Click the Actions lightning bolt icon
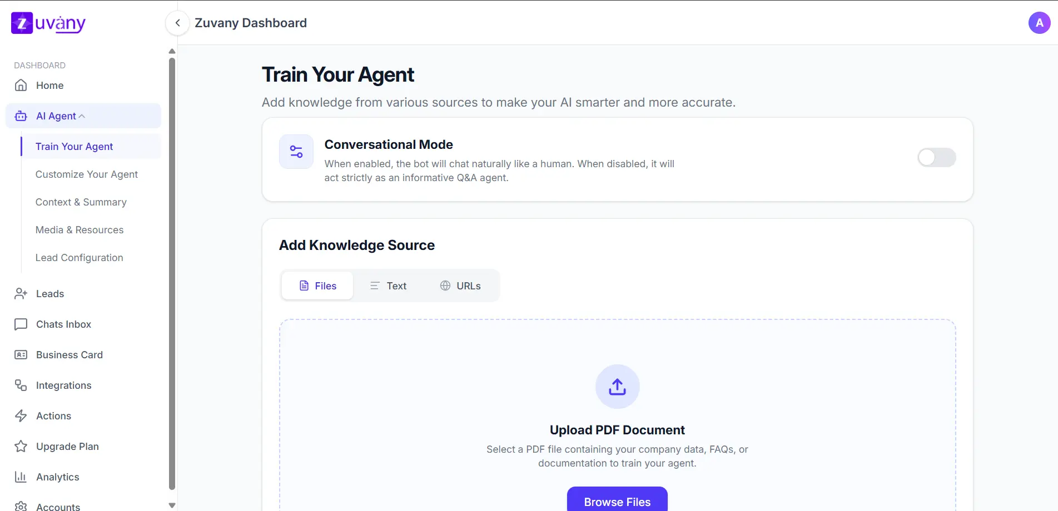 click(21, 416)
